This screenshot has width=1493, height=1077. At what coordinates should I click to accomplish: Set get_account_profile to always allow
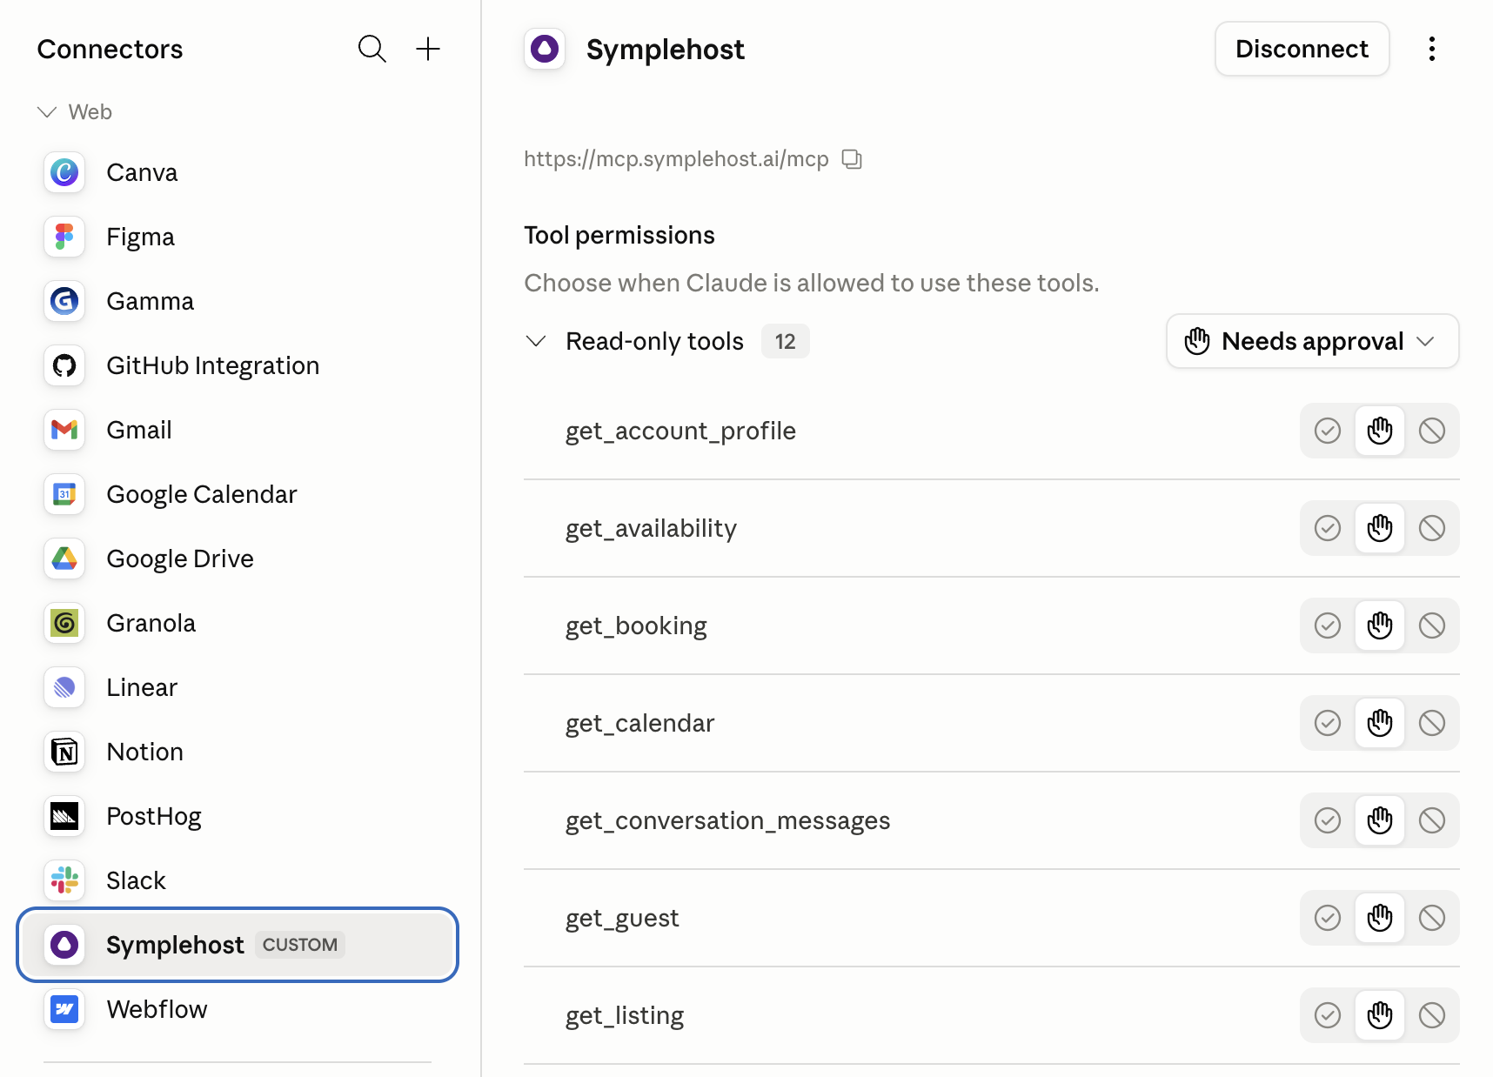(1328, 431)
